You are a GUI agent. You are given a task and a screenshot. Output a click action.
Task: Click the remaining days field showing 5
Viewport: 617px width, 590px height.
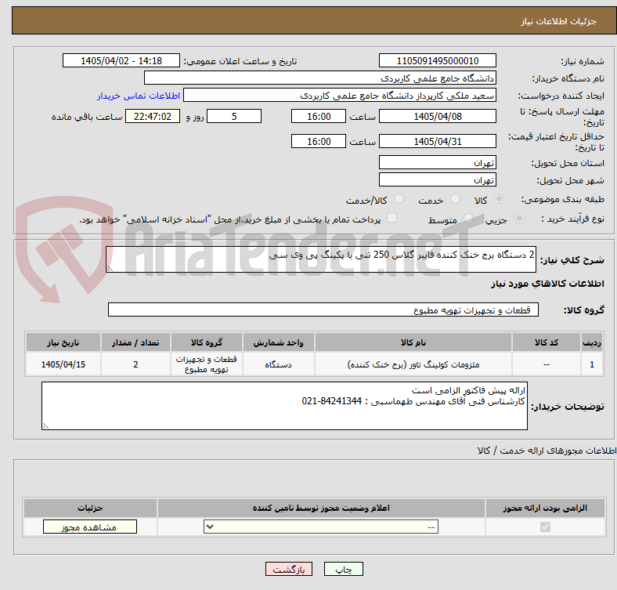click(234, 116)
